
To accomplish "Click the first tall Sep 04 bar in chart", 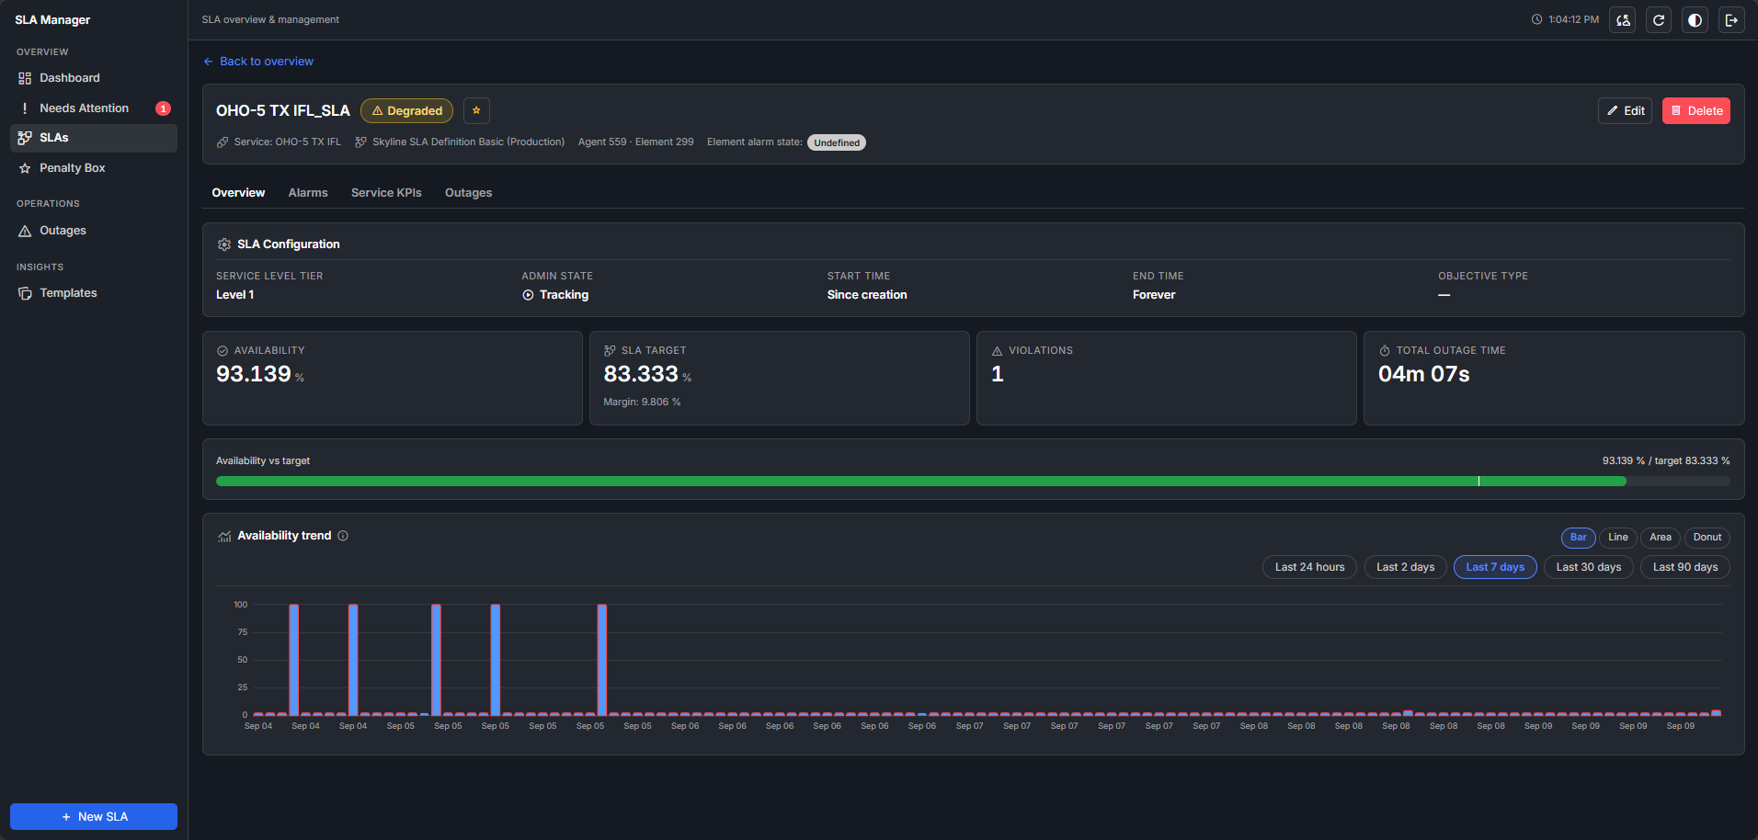I will (294, 660).
